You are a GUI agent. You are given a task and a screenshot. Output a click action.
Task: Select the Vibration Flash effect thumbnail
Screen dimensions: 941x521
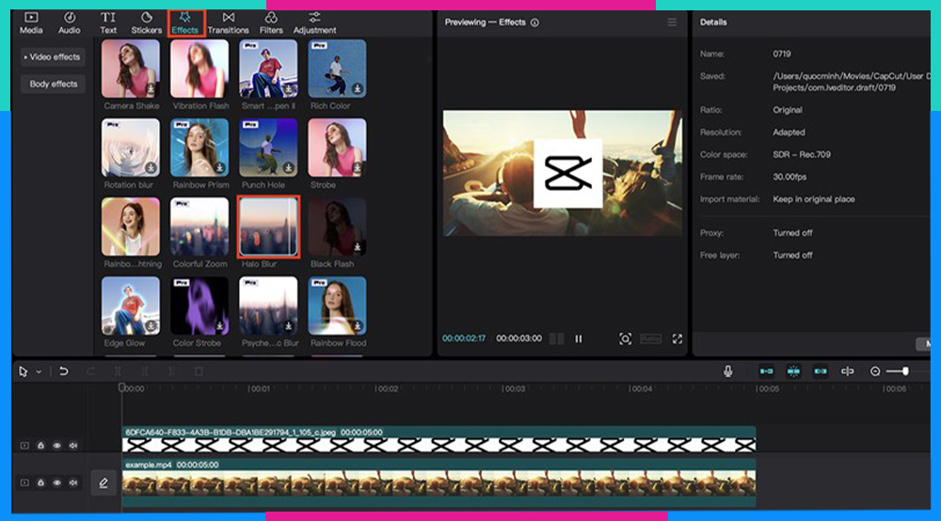point(199,69)
